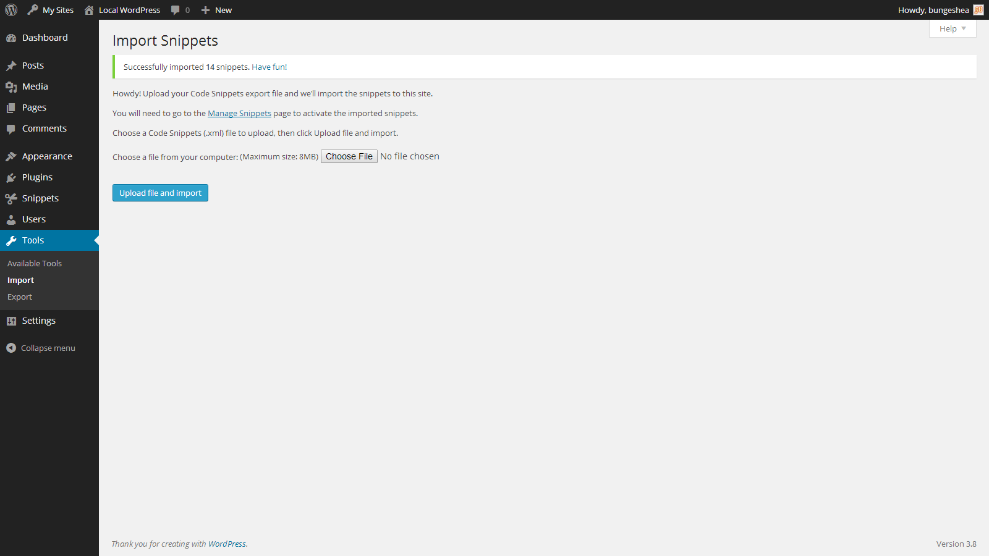Expand the Help dropdown tab
This screenshot has width=989, height=556.
[x=953, y=28]
